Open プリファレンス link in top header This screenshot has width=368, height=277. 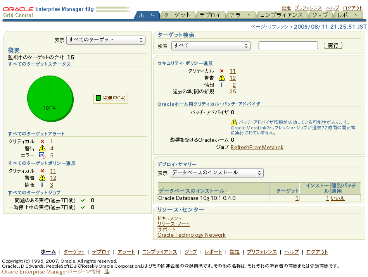click(x=308, y=8)
